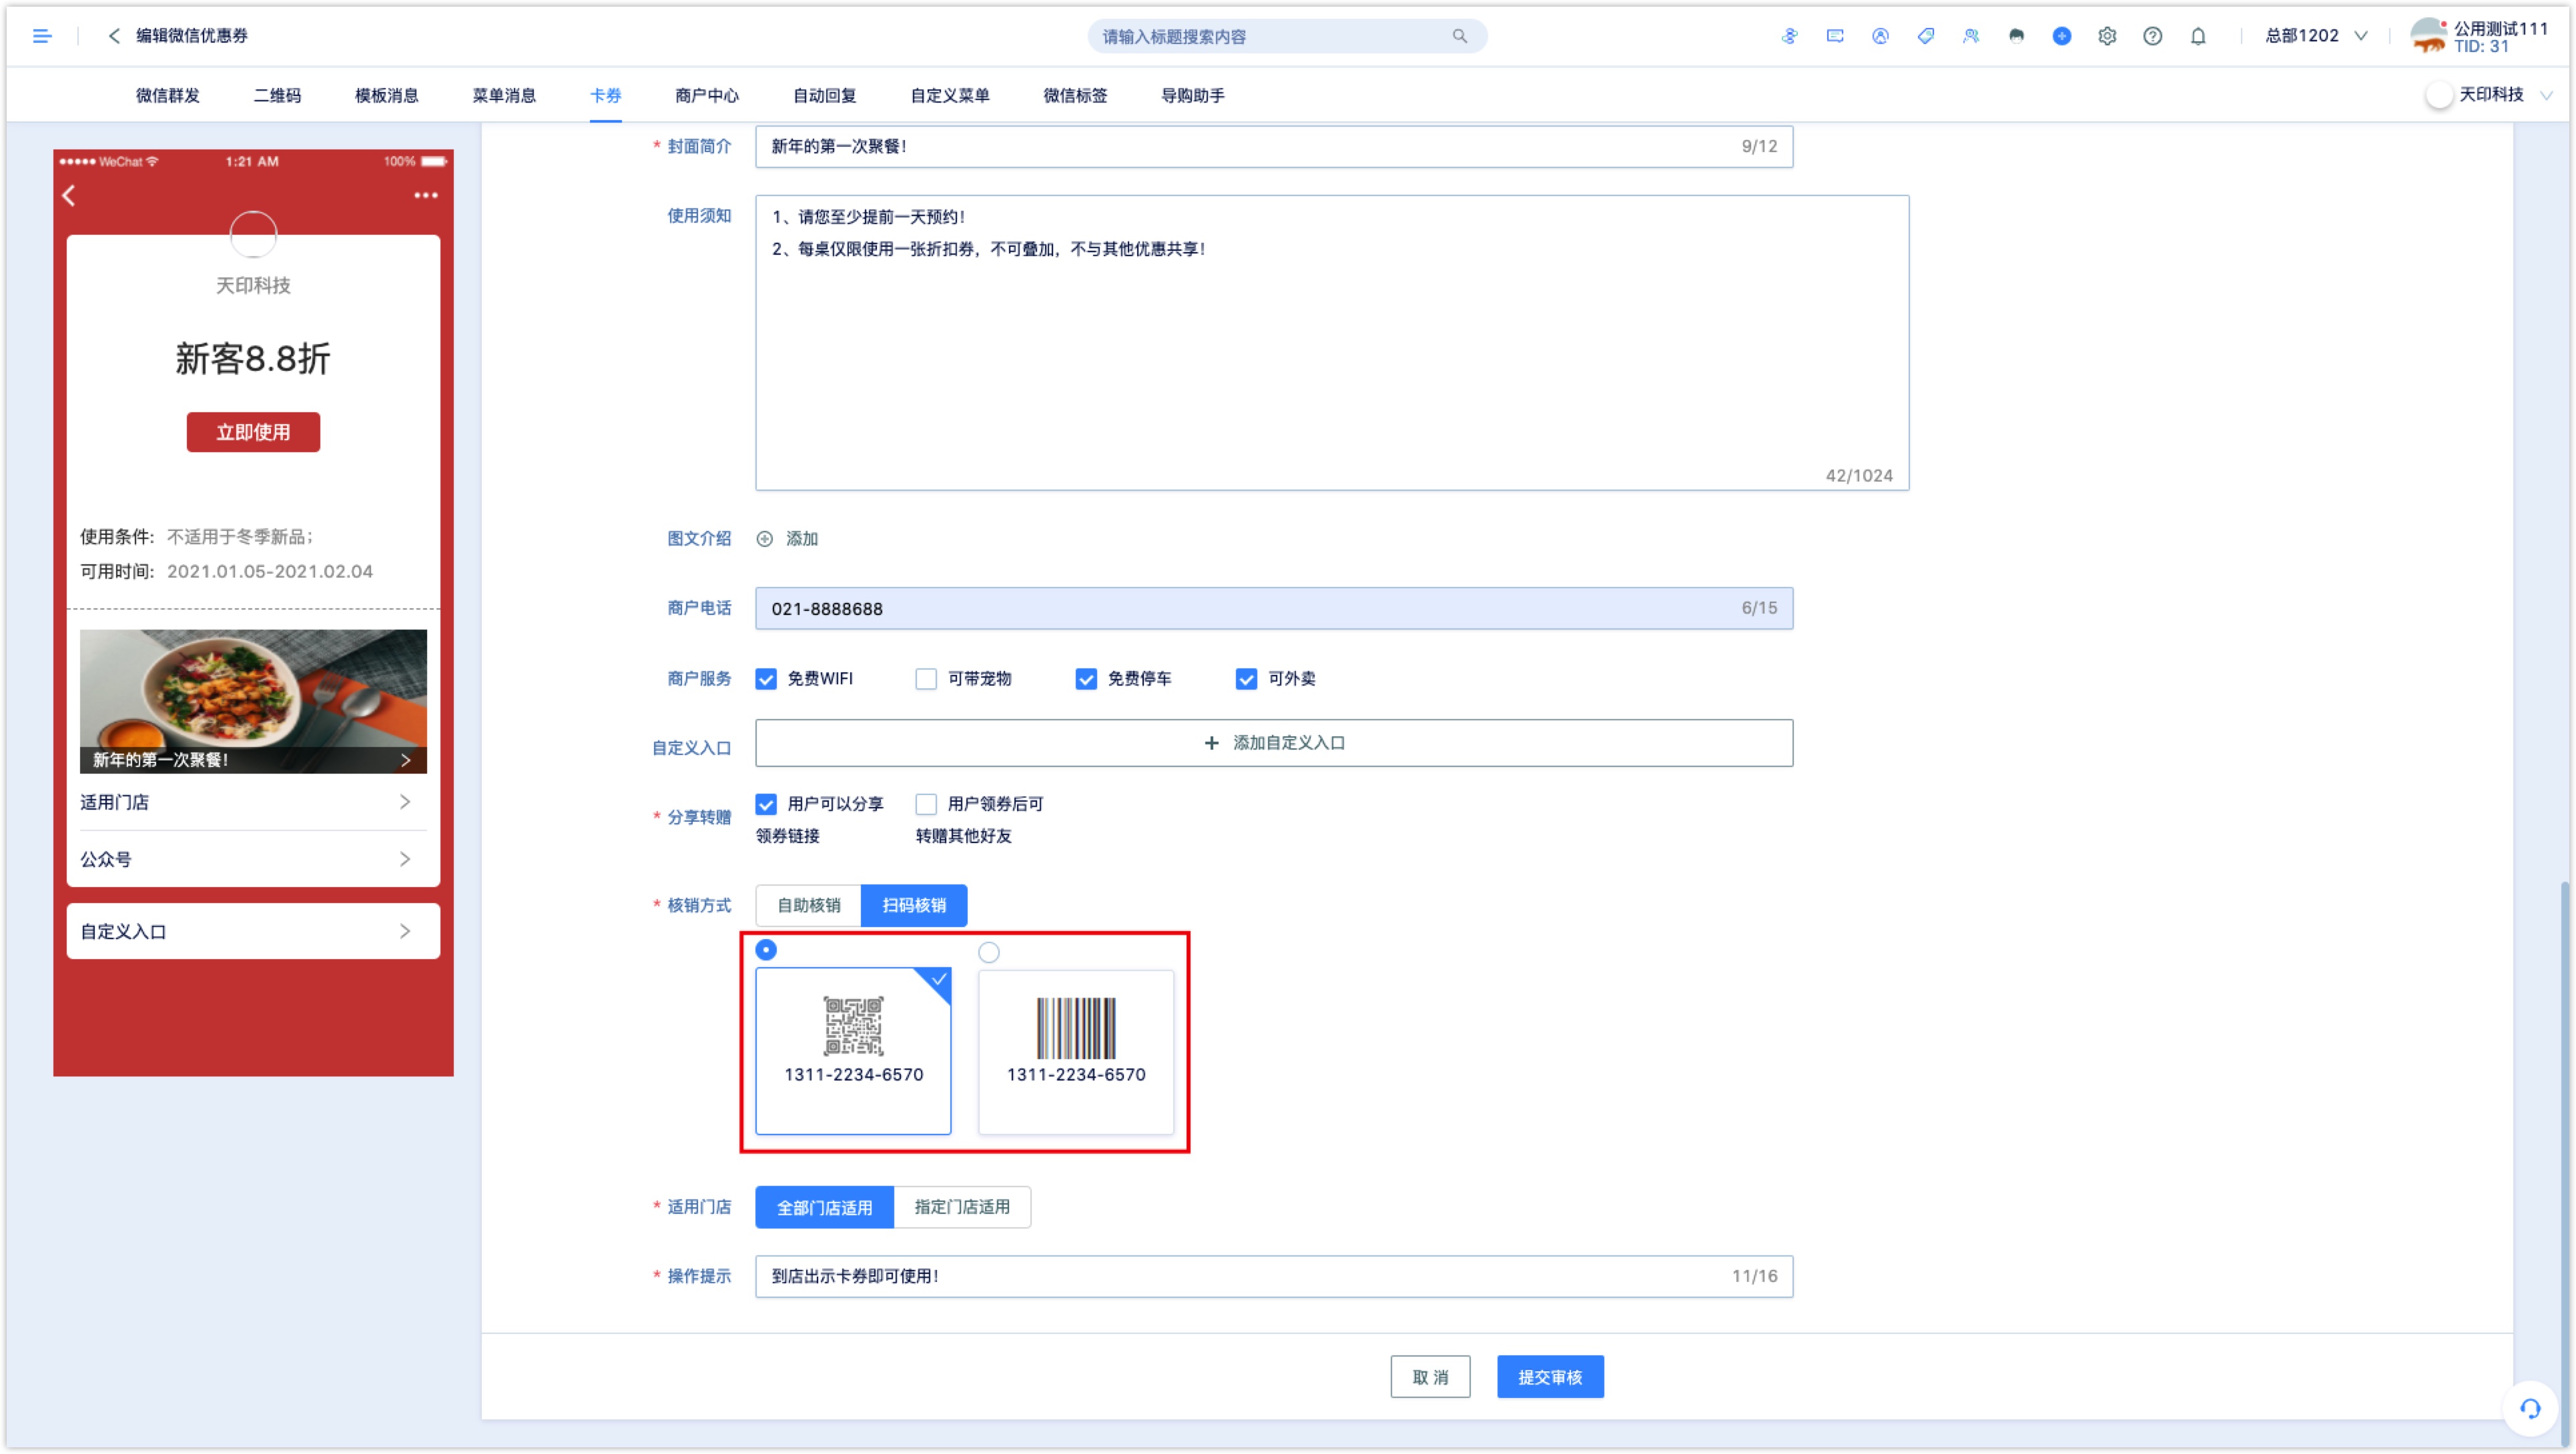Click 添加自定义入口 button
This screenshot has width=2576, height=1454.
pos(1274,742)
